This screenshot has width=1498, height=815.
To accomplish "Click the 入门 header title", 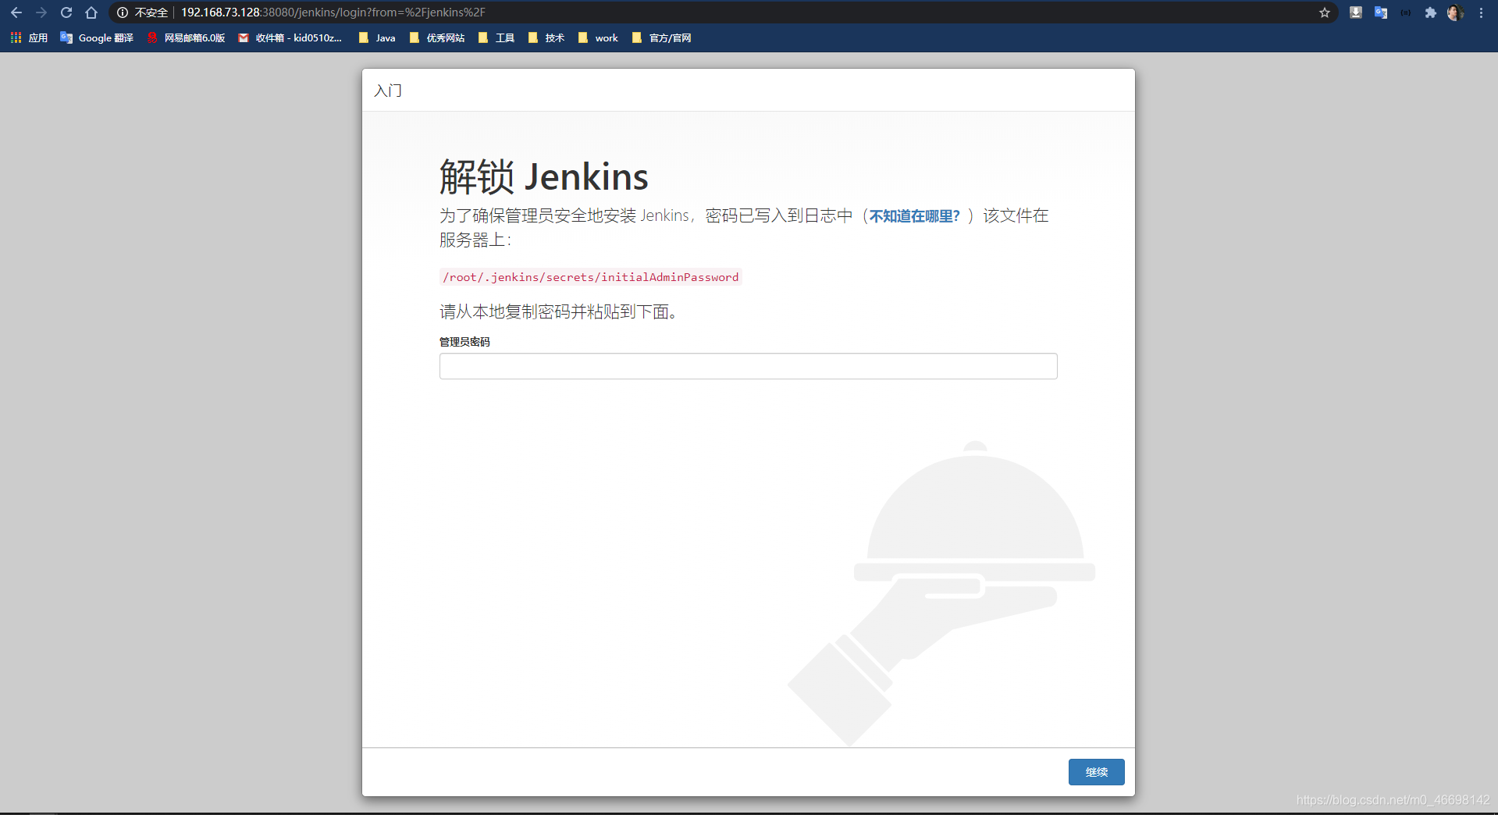I will pyautogui.click(x=388, y=91).
